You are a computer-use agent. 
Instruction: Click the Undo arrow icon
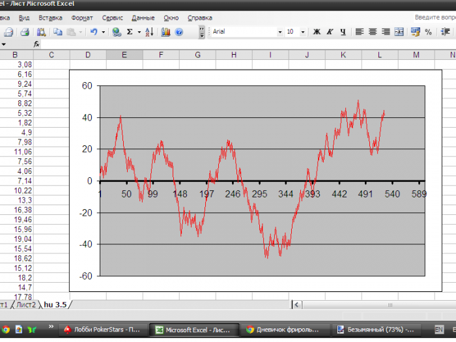(x=94, y=31)
